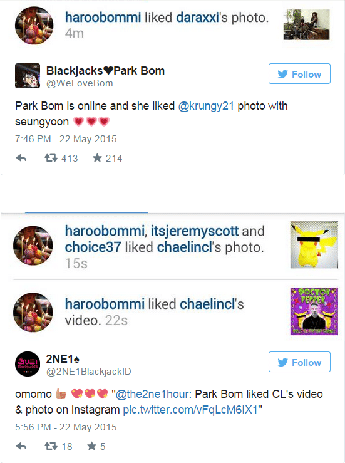Retweet the WeLoveBom tweet
This screenshot has width=345, height=463.
point(51,159)
